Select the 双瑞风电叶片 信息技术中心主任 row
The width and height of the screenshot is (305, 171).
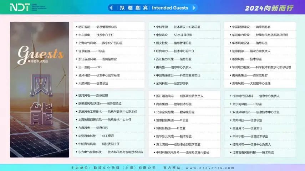(x=260, y=112)
